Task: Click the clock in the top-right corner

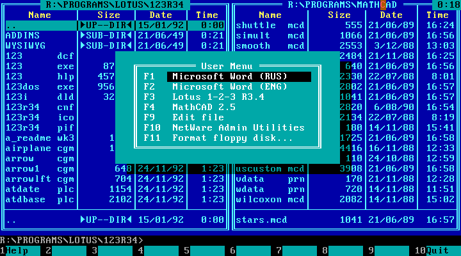Action: [448, 4]
